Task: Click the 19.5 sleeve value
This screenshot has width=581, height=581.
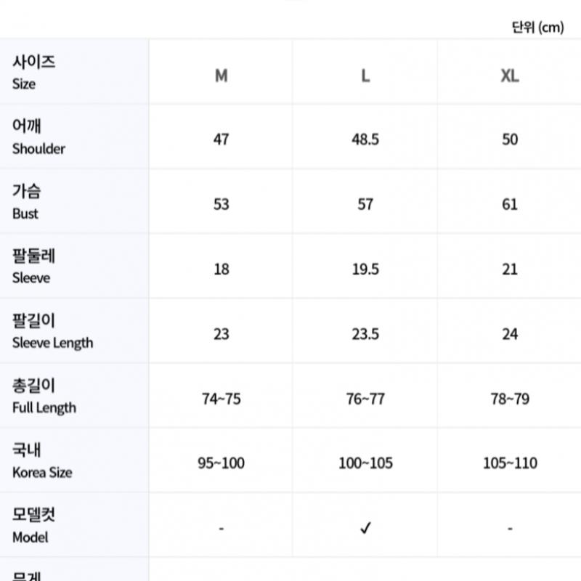Action: tap(365, 269)
